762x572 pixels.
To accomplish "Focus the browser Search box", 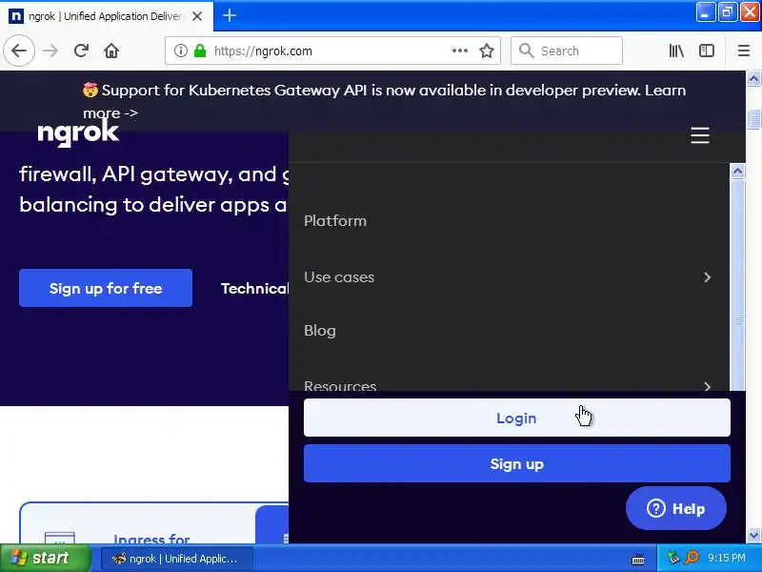I will tap(566, 51).
